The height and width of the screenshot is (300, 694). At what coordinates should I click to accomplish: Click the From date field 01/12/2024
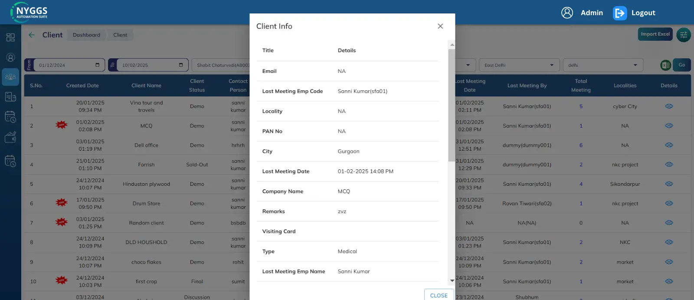pos(65,65)
